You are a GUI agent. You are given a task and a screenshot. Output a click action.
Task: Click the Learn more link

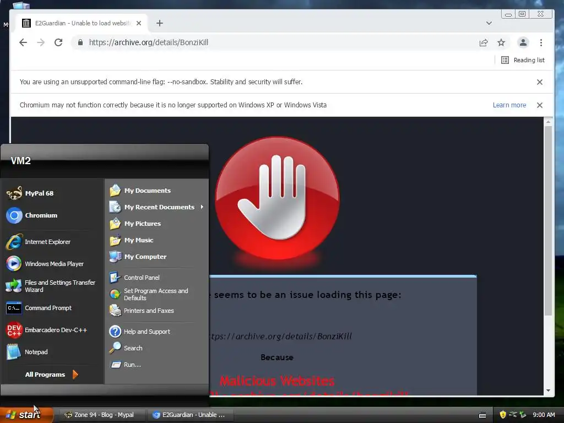509,105
